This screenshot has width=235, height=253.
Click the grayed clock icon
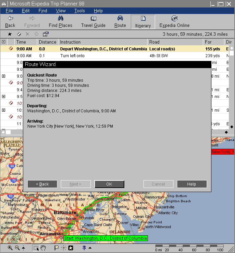coord(37,34)
